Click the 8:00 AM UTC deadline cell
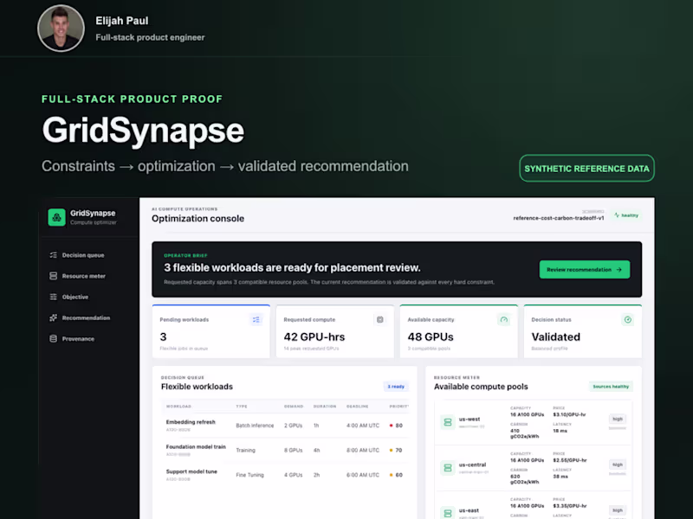 pyautogui.click(x=363, y=450)
